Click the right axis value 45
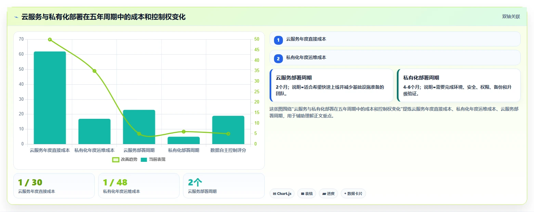Image resolution: width=534 pixels, height=212 pixels. click(257, 50)
